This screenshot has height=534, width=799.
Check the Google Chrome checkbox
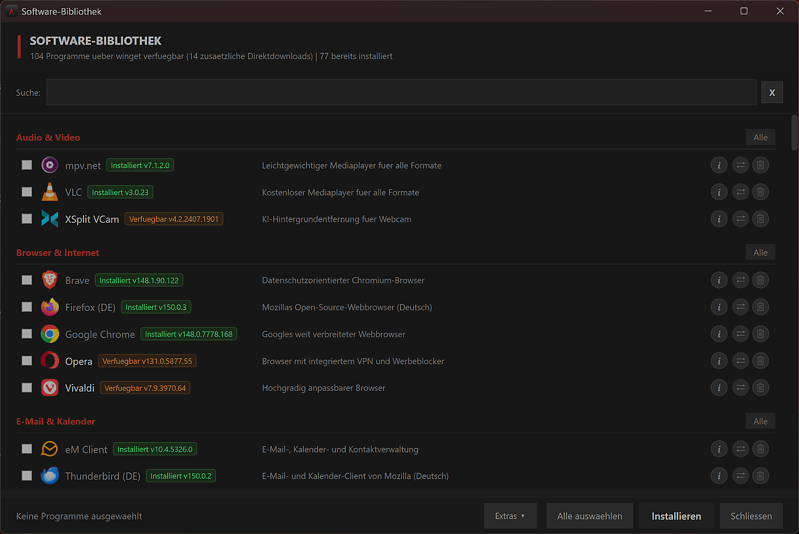click(27, 334)
